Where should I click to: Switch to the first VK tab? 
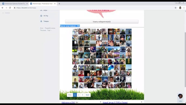[x=15, y=3]
